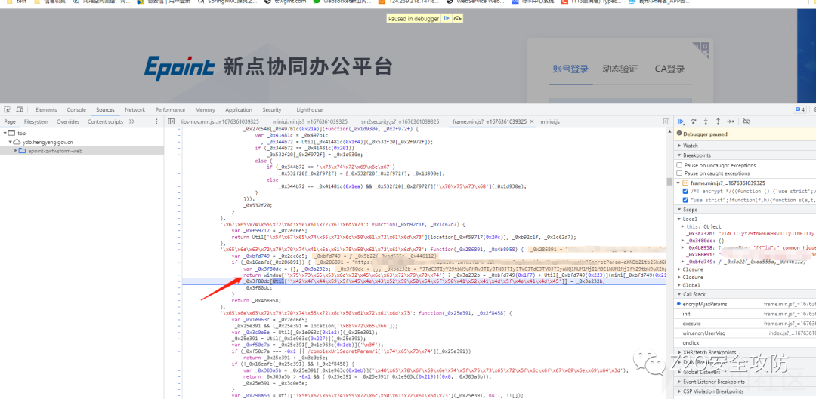Image resolution: width=816 pixels, height=399 pixels.
Task: Collapse the Local scope group
Action: point(679,219)
